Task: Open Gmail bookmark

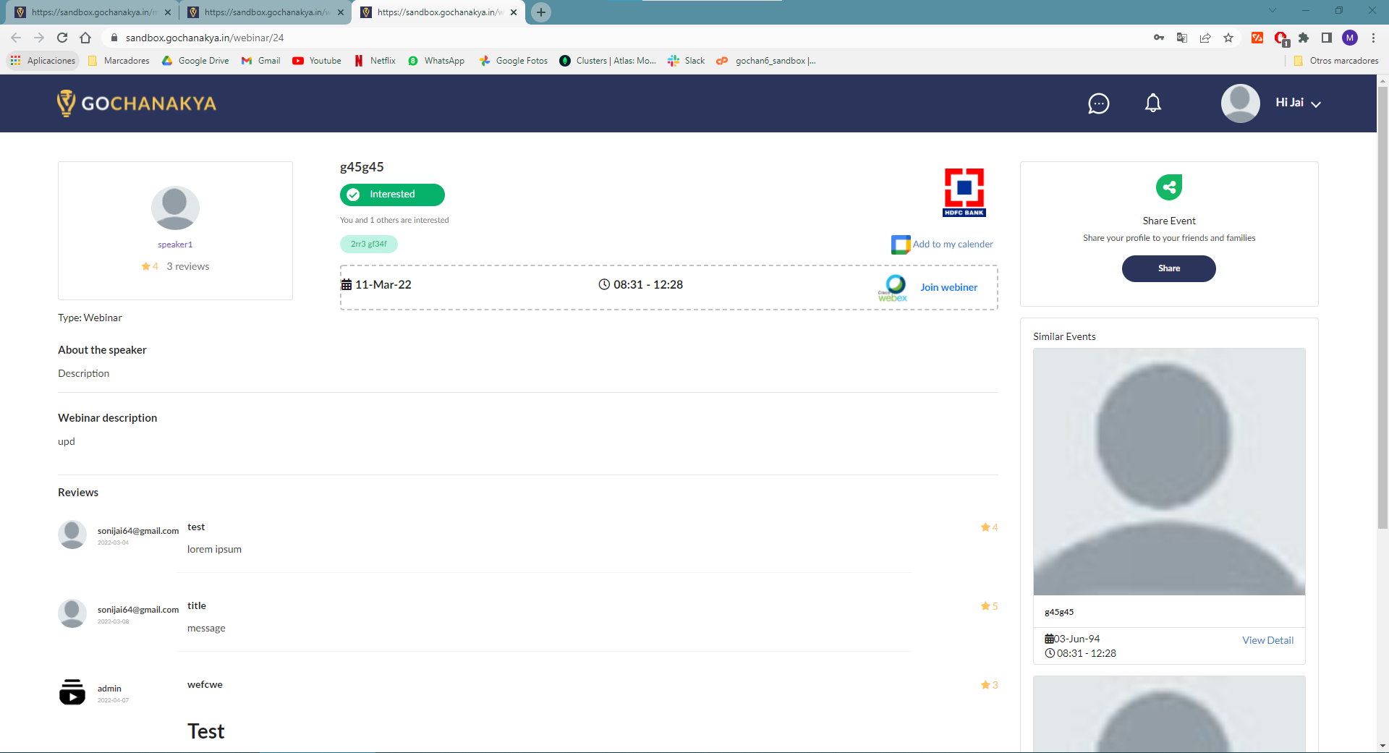Action: click(260, 61)
